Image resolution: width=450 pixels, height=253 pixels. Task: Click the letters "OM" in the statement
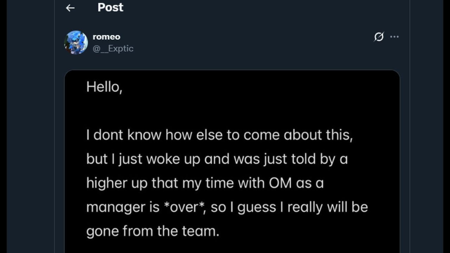click(x=280, y=183)
